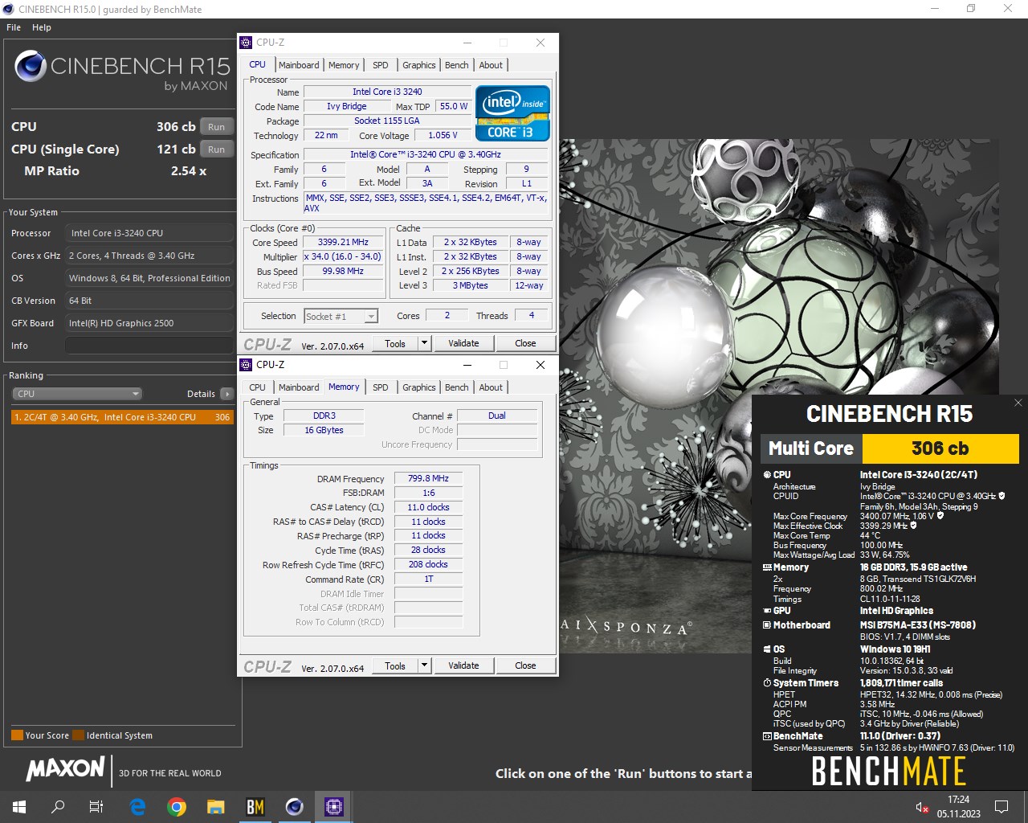The width and height of the screenshot is (1028, 823).
Task: Open About tab in lower CPU-Z window
Action: click(491, 387)
